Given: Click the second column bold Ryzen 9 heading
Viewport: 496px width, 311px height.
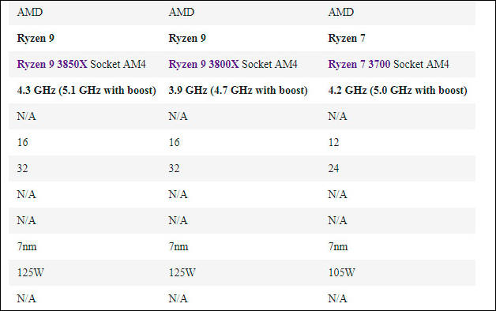Looking at the screenshot, I should (187, 38).
